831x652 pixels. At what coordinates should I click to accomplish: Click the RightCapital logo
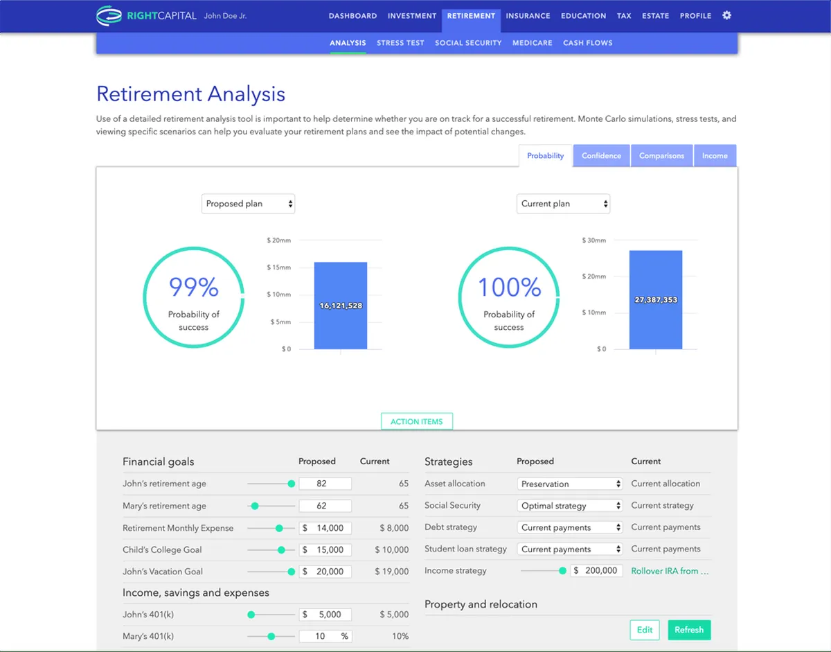point(146,15)
